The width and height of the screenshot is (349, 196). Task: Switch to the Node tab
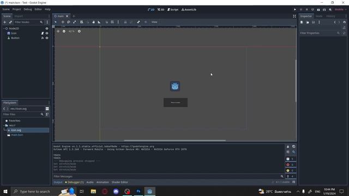click(x=319, y=16)
